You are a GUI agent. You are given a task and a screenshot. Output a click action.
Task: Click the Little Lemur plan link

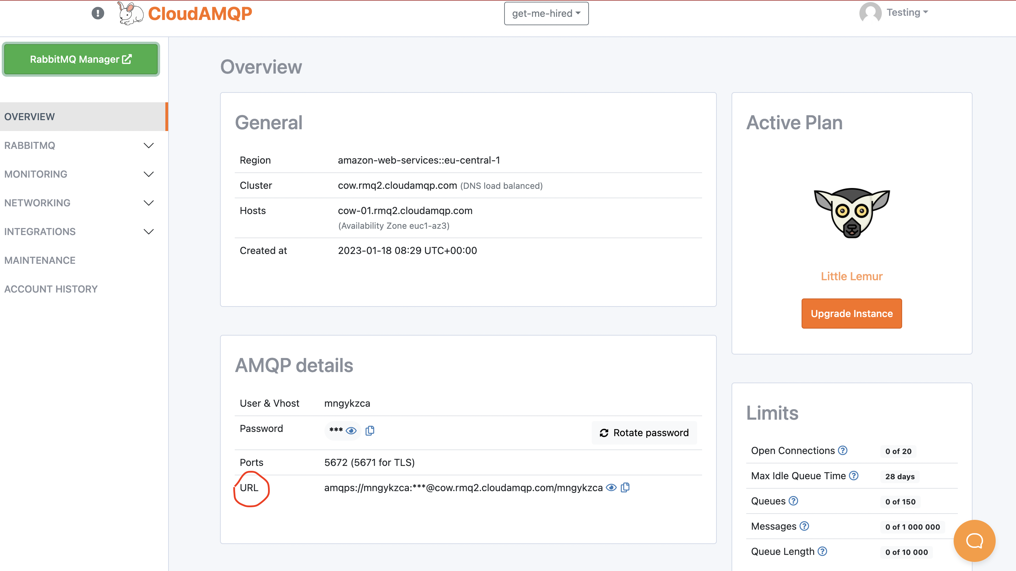pyautogui.click(x=852, y=276)
